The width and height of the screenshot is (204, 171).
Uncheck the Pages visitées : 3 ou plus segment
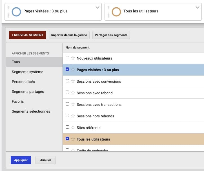[x=67, y=69]
